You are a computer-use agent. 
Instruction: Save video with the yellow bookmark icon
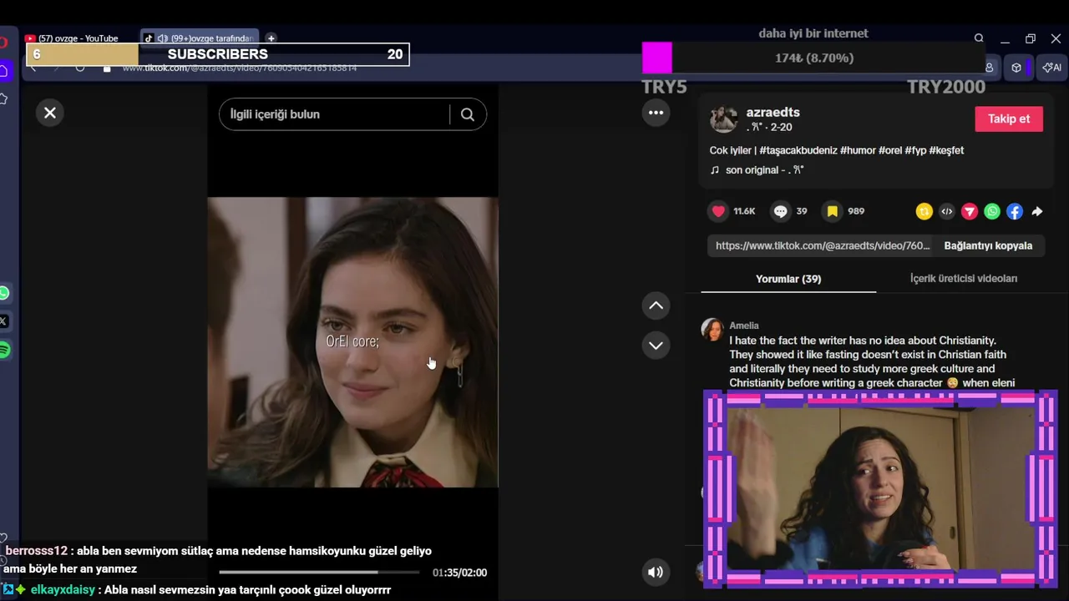coord(832,211)
